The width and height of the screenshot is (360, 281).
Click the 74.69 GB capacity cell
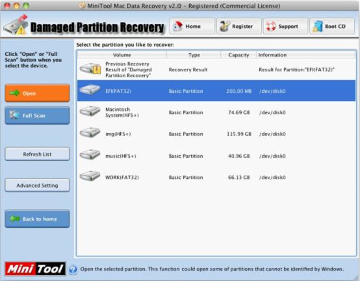click(238, 112)
